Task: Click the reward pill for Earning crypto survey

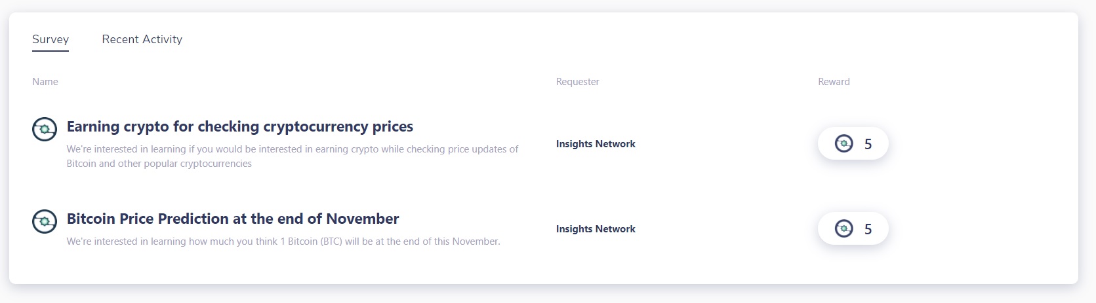Action: (853, 143)
